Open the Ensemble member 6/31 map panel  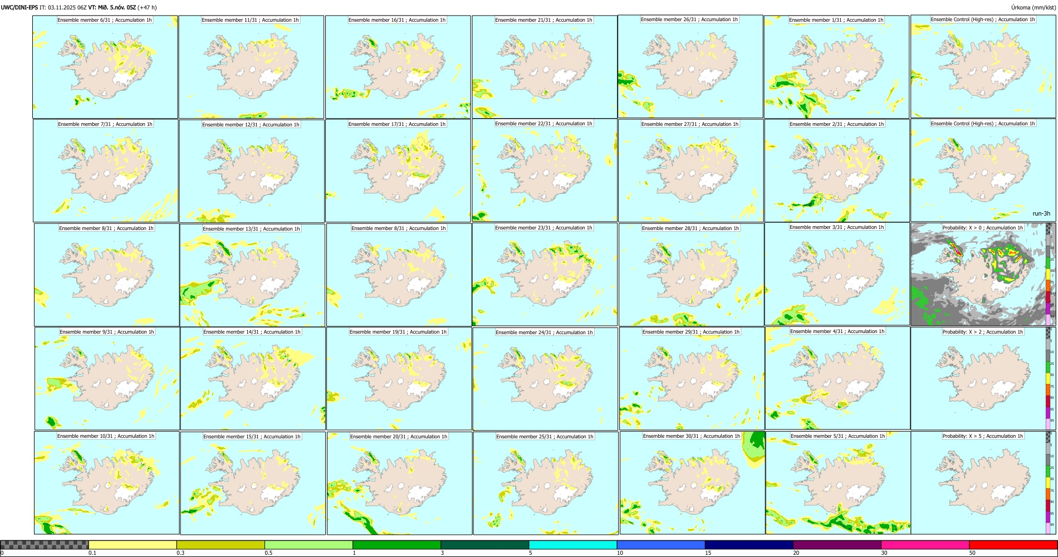coord(105,67)
